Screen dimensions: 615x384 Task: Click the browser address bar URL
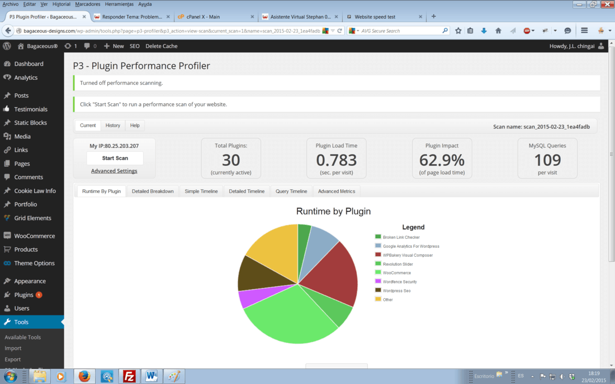click(172, 31)
